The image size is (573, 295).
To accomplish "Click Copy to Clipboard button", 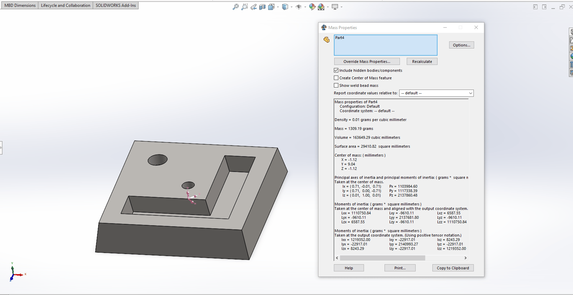I will point(453,268).
